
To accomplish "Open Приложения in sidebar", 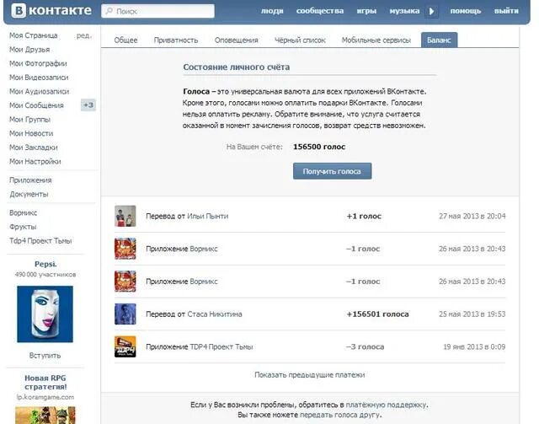I will coord(30,180).
